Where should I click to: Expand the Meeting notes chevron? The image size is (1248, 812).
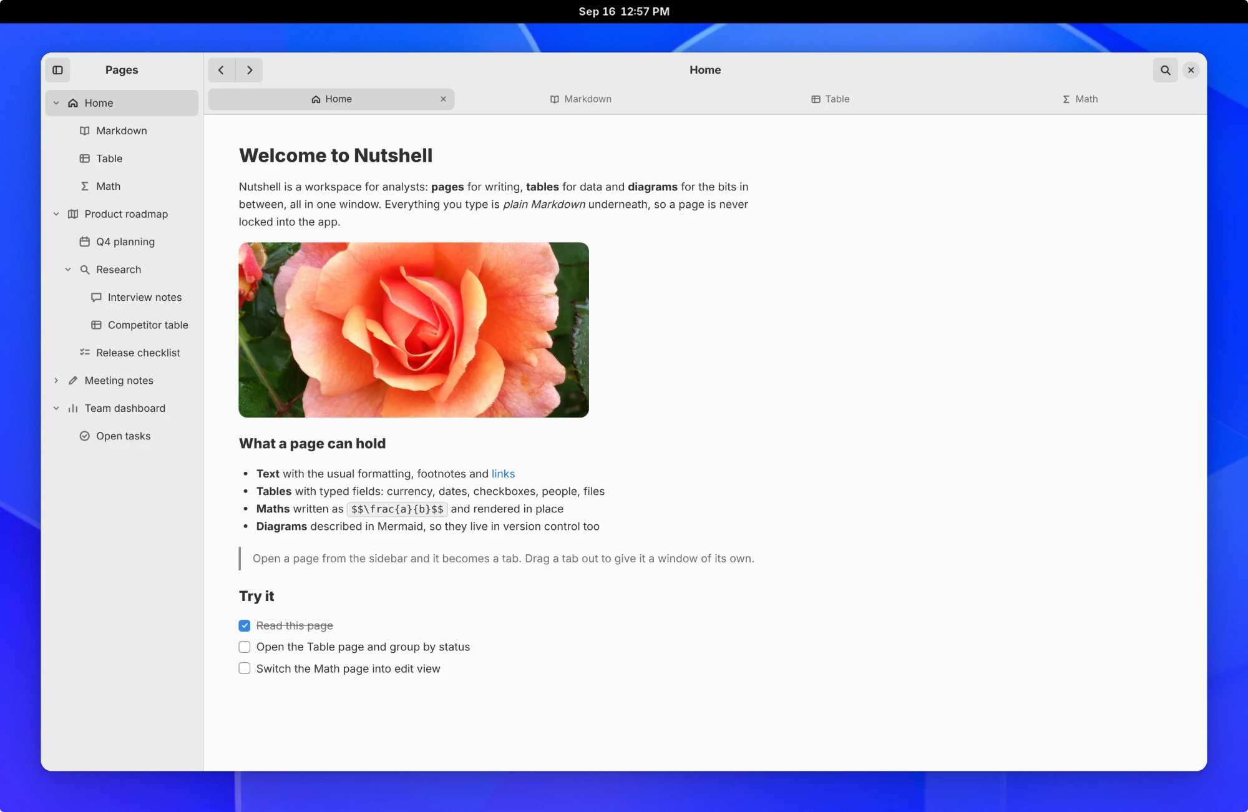click(x=56, y=381)
